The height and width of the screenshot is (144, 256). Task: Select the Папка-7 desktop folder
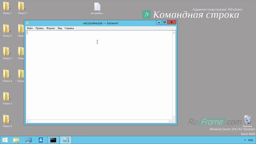point(22,8)
